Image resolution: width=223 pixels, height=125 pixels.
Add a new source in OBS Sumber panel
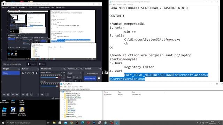pyautogui.click(x=23, y=94)
